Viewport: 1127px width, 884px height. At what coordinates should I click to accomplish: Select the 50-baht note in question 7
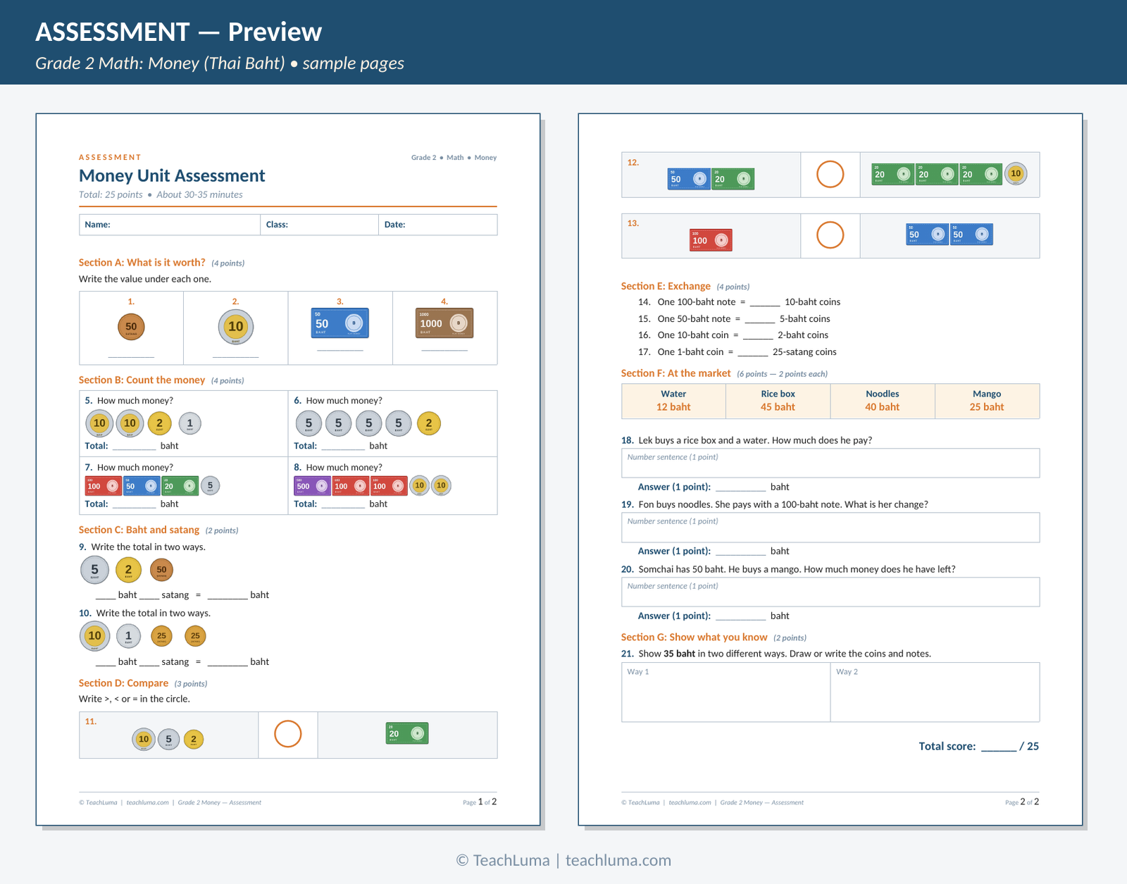[x=142, y=486]
